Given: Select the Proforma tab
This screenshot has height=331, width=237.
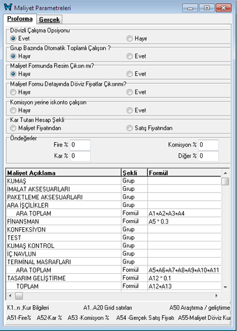Looking at the screenshot, I should coord(20,19).
